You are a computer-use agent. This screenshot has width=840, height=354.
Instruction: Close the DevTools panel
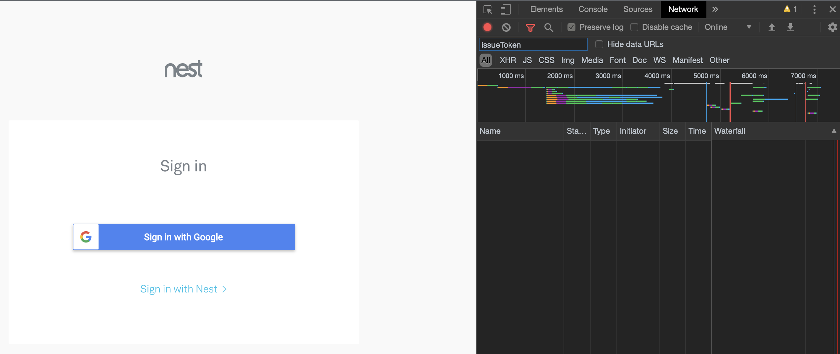(x=832, y=9)
